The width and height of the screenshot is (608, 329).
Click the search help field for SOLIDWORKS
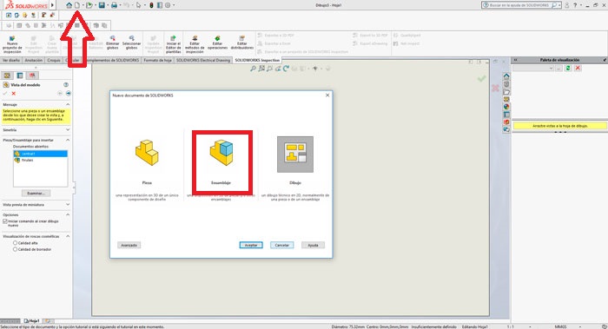pos(521,5)
